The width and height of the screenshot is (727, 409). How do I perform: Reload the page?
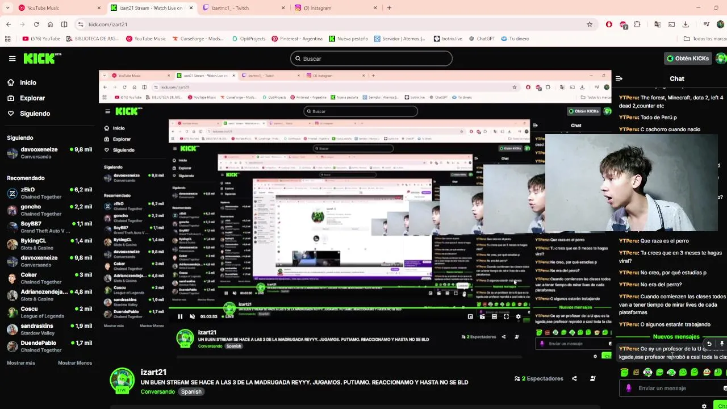pyautogui.click(x=36, y=24)
